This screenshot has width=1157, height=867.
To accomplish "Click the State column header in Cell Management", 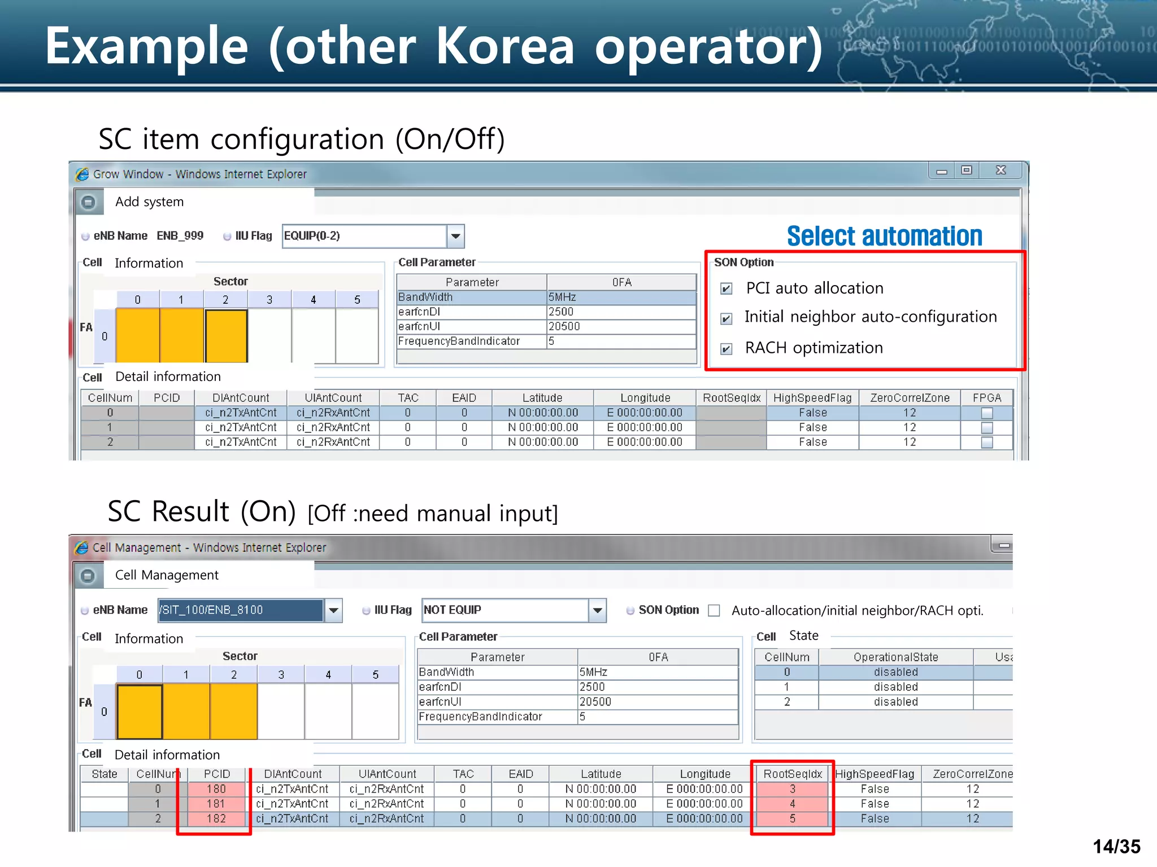I will [105, 774].
